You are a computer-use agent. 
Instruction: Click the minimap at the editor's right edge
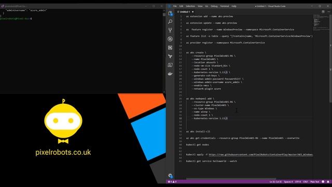point(321,23)
